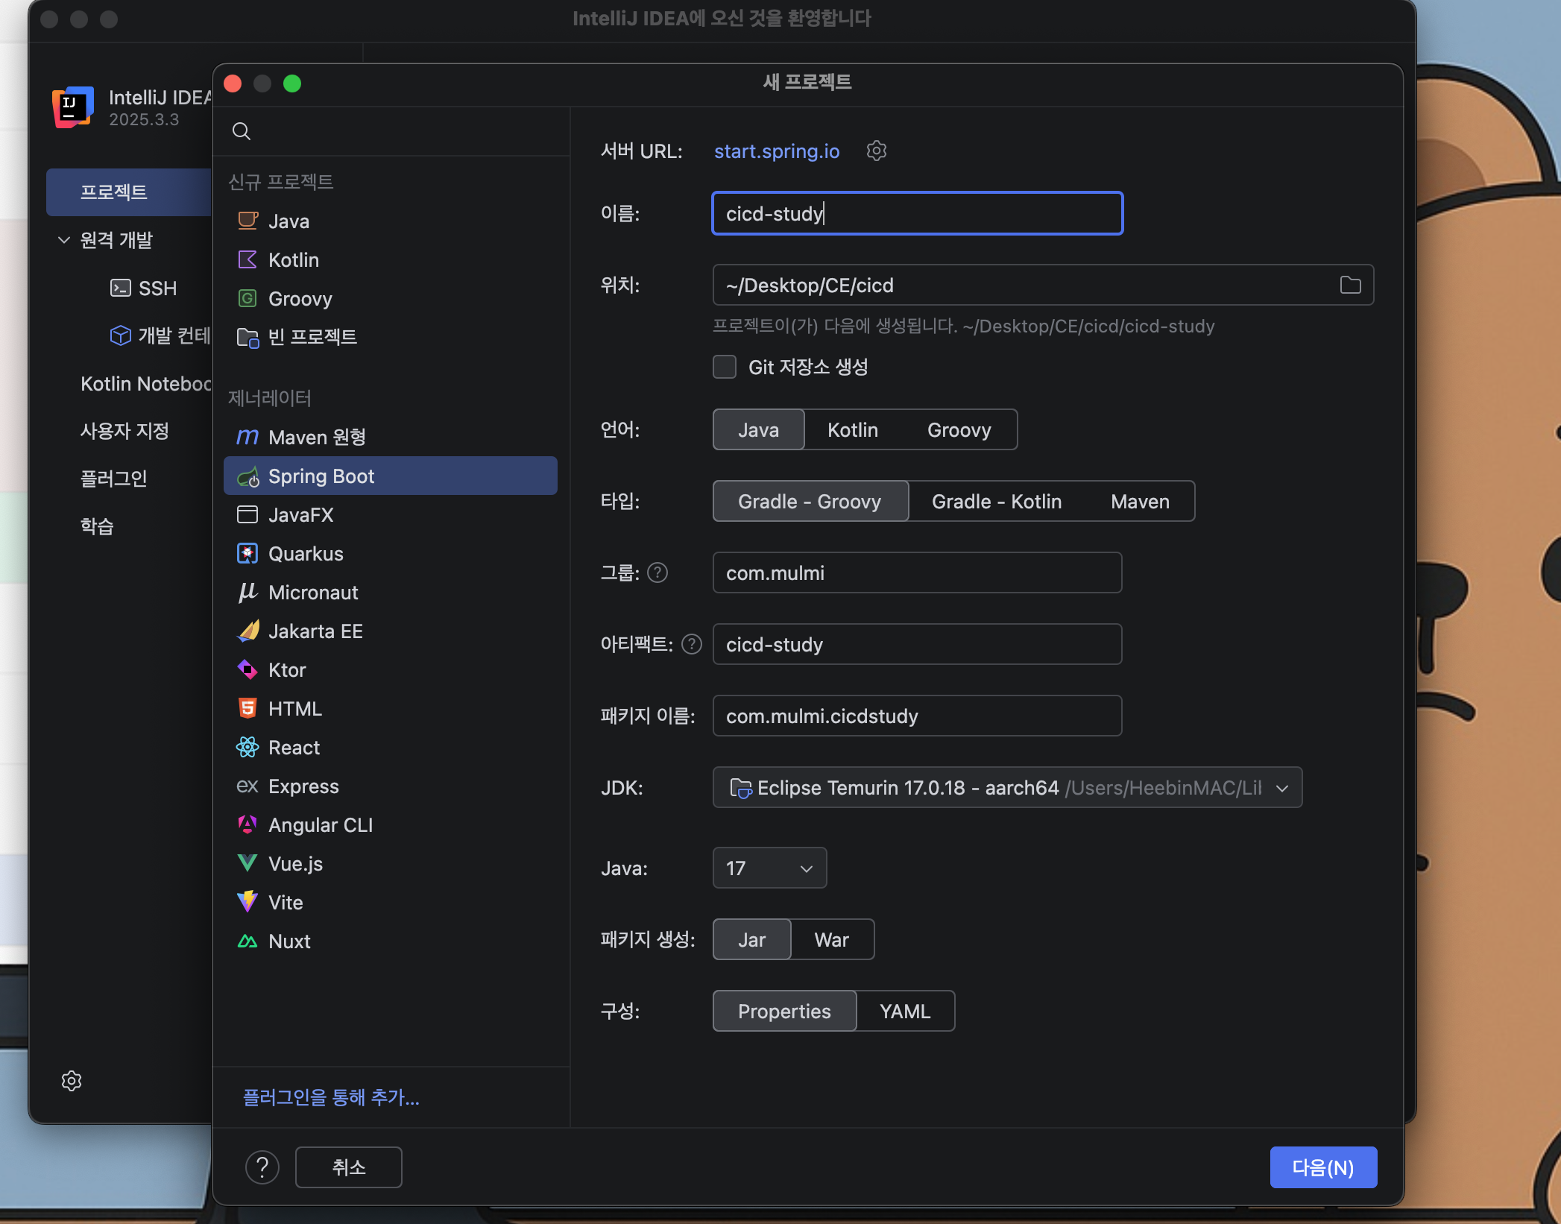Click 플러그인을 통해 추가 link

(x=331, y=1097)
